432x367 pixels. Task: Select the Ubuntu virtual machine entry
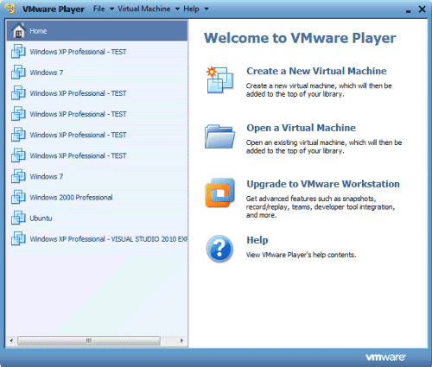97,218
